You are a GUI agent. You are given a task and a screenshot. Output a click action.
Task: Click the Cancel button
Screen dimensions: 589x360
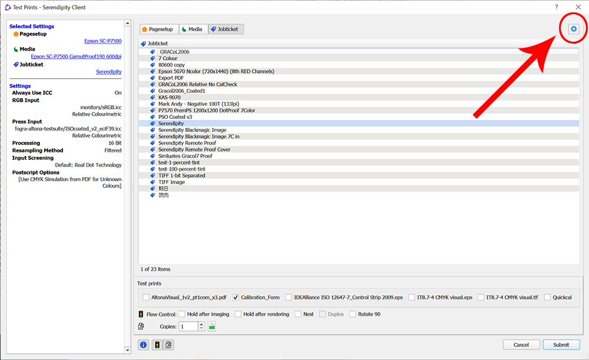point(521,345)
